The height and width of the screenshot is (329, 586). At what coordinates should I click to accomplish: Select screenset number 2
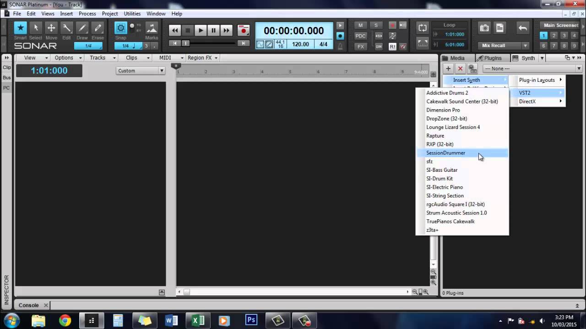pyautogui.click(x=553, y=36)
